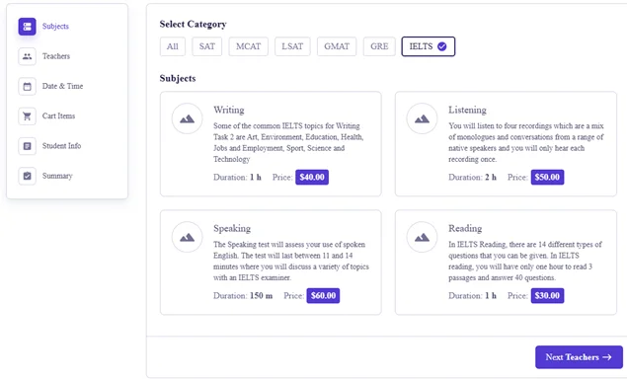Image resolution: width=627 pixels, height=381 pixels.
Task: Click the Next Teachers button
Action: (579, 357)
